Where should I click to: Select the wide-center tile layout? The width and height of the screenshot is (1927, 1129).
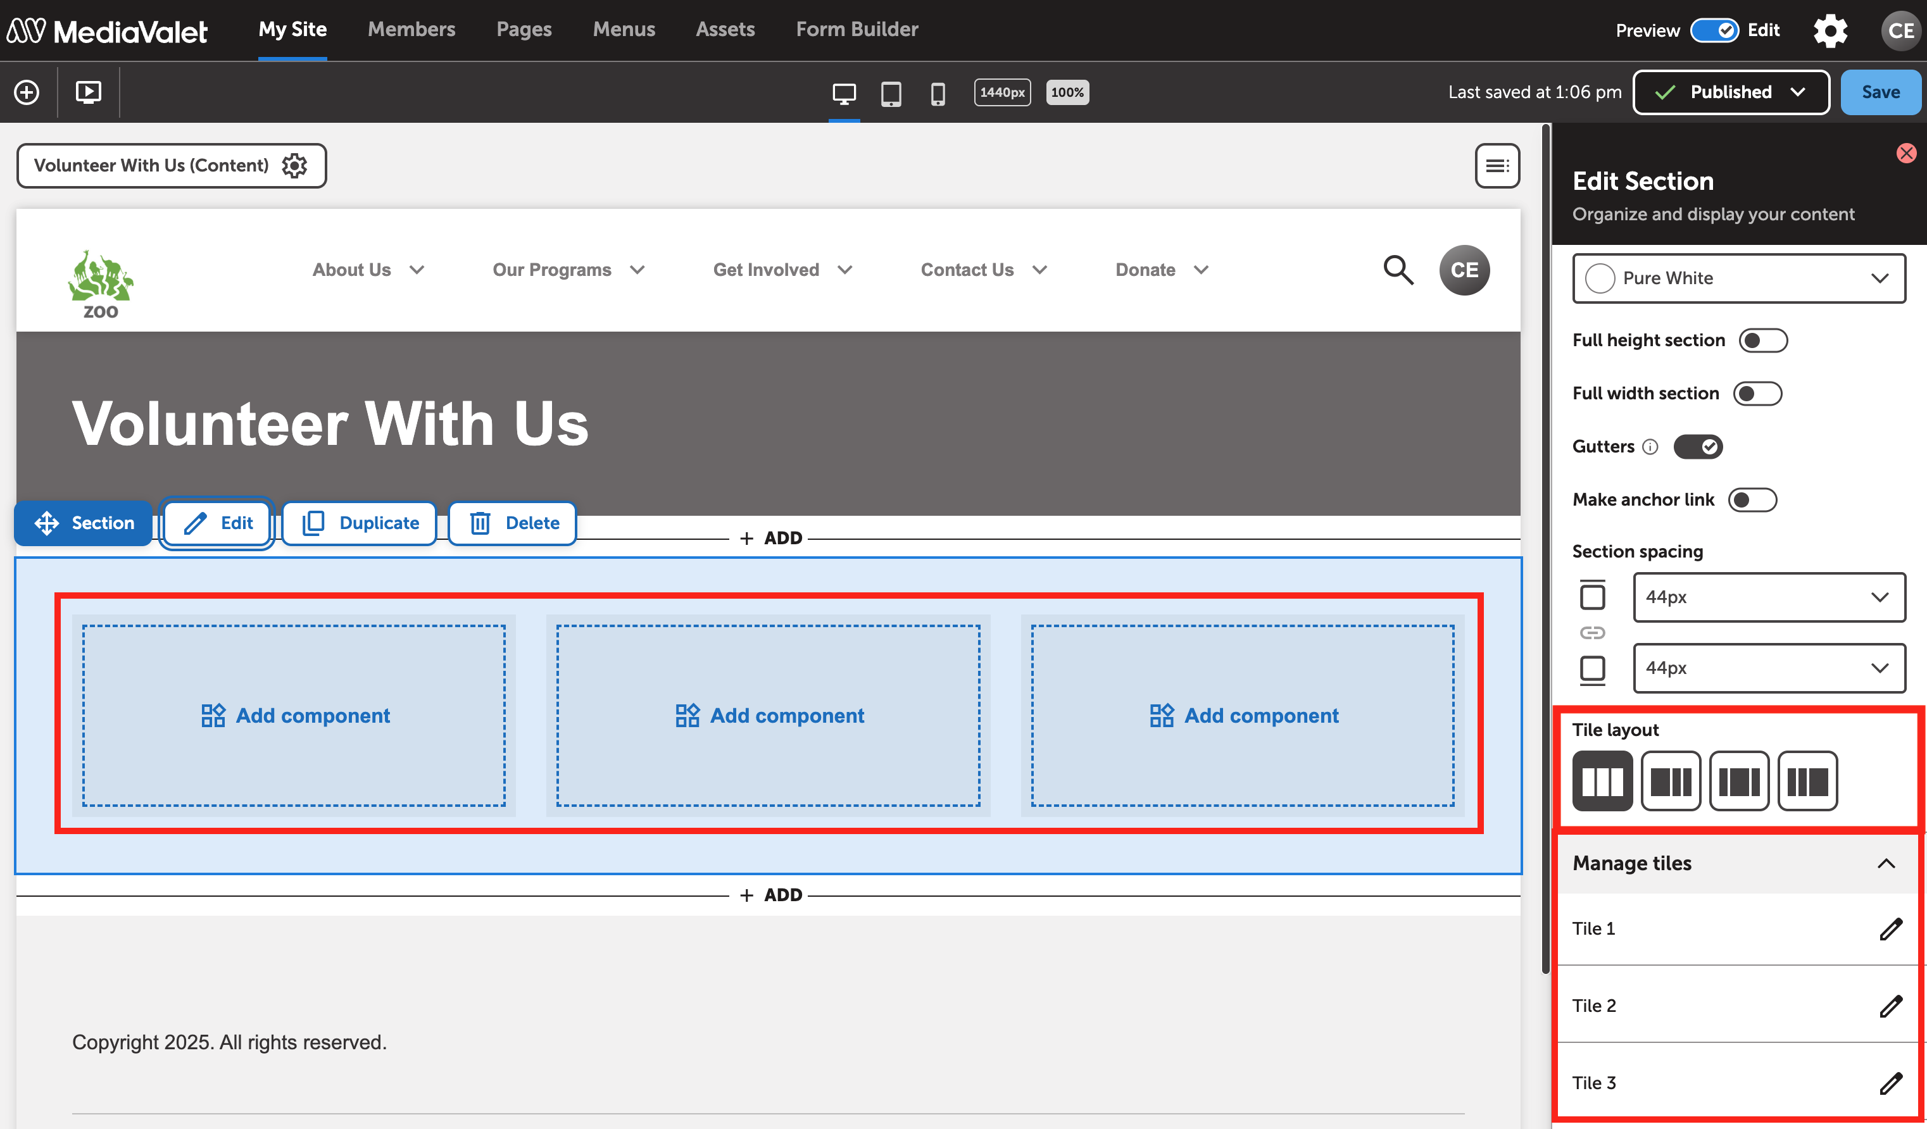coord(1739,780)
